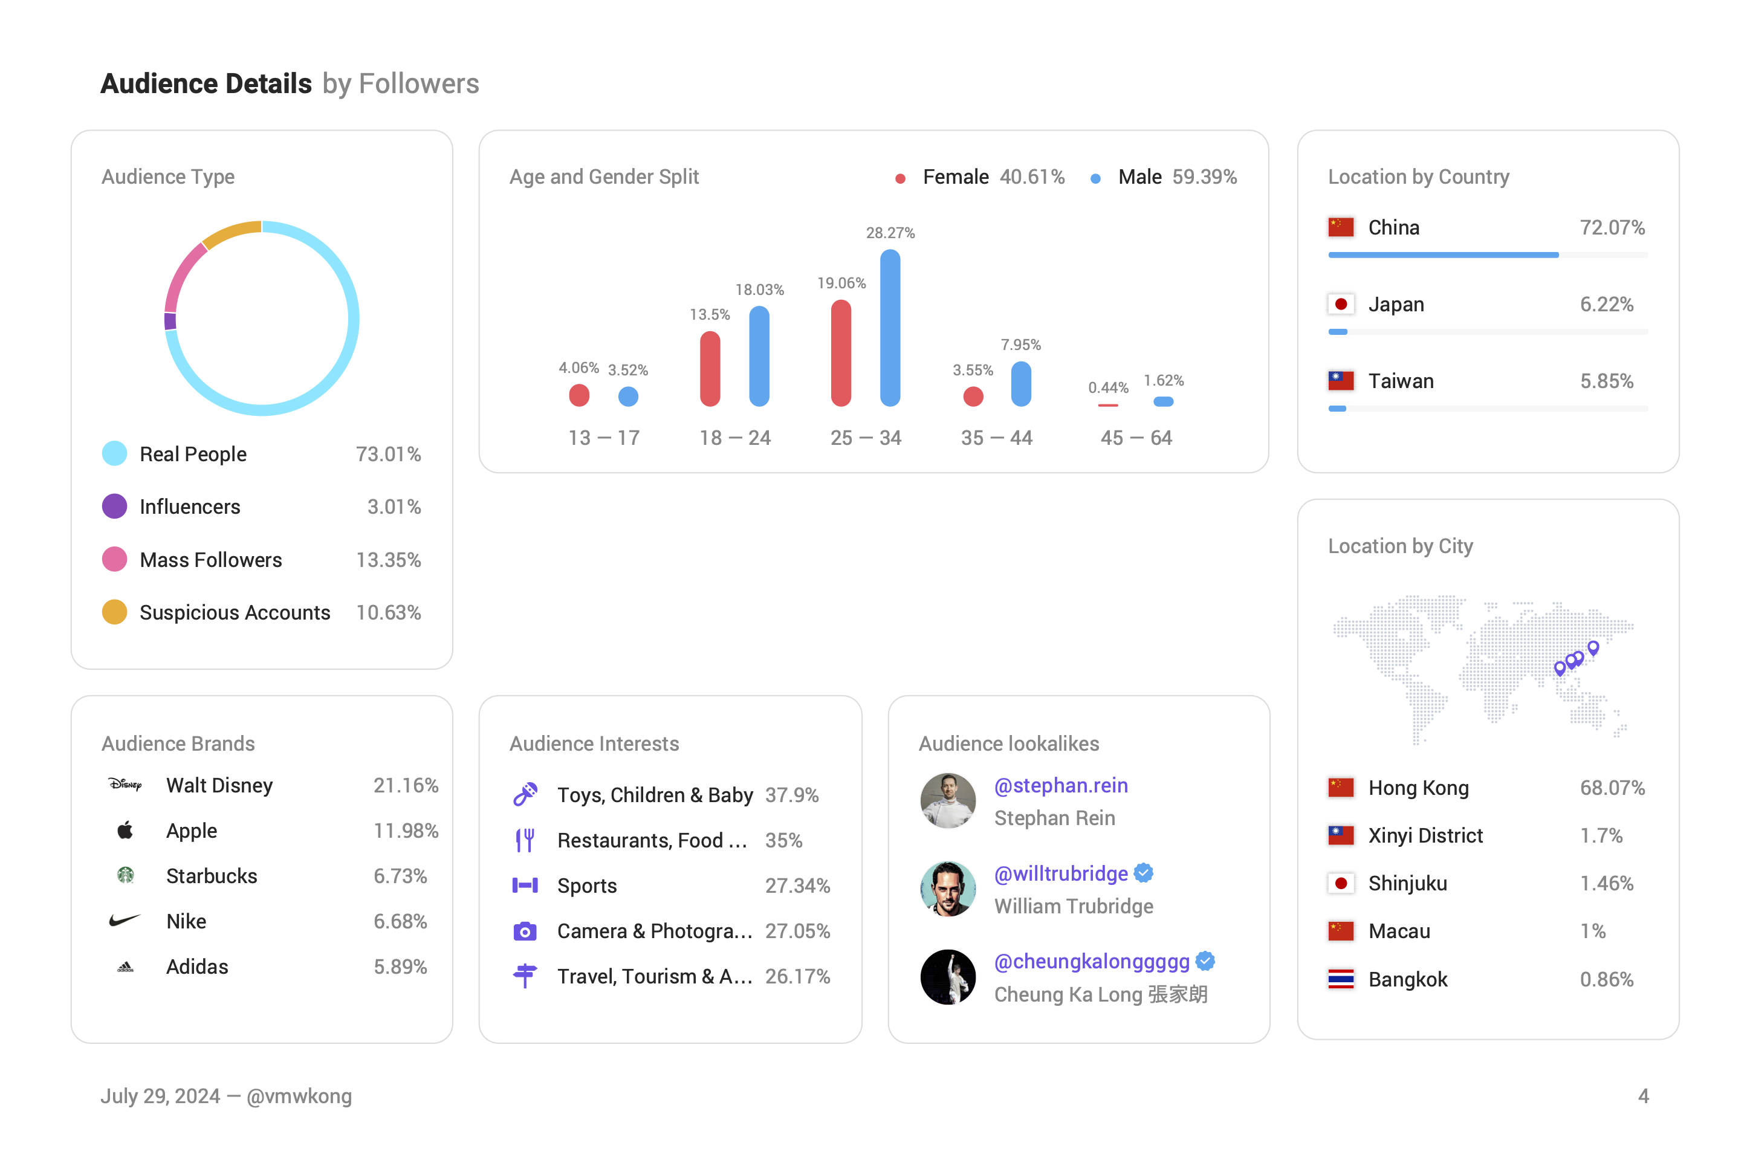This screenshot has height=1166, width=1750.
Task: Click the 28.27% male bar for 25–34
Action: 890,327
